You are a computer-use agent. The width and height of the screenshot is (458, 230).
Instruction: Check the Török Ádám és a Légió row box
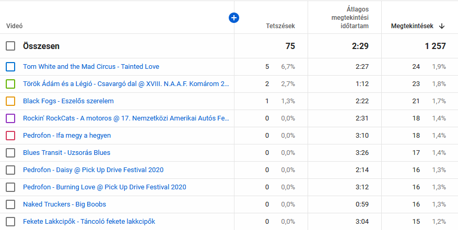(10, 84)
